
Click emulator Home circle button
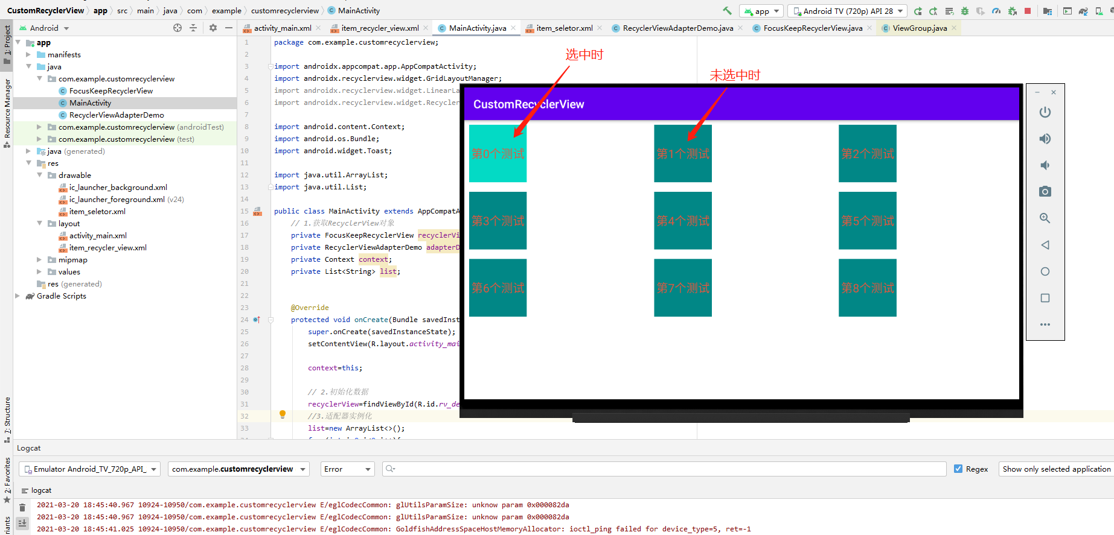tap(1045, 271)
